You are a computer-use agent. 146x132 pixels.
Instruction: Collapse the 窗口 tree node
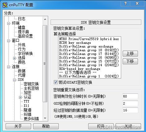(9, 41)
